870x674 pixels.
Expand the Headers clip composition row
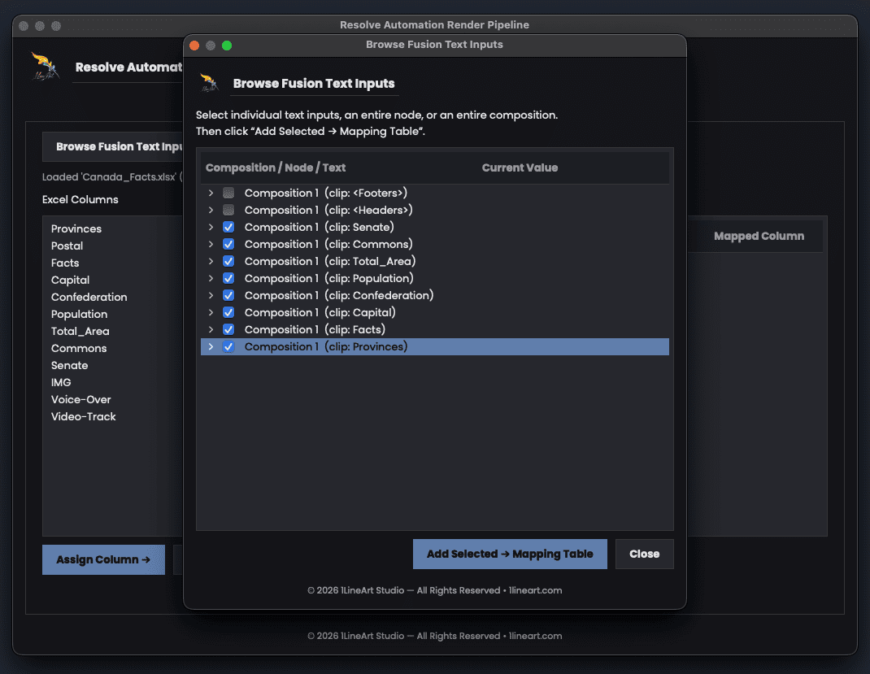(x=211, y=211)
